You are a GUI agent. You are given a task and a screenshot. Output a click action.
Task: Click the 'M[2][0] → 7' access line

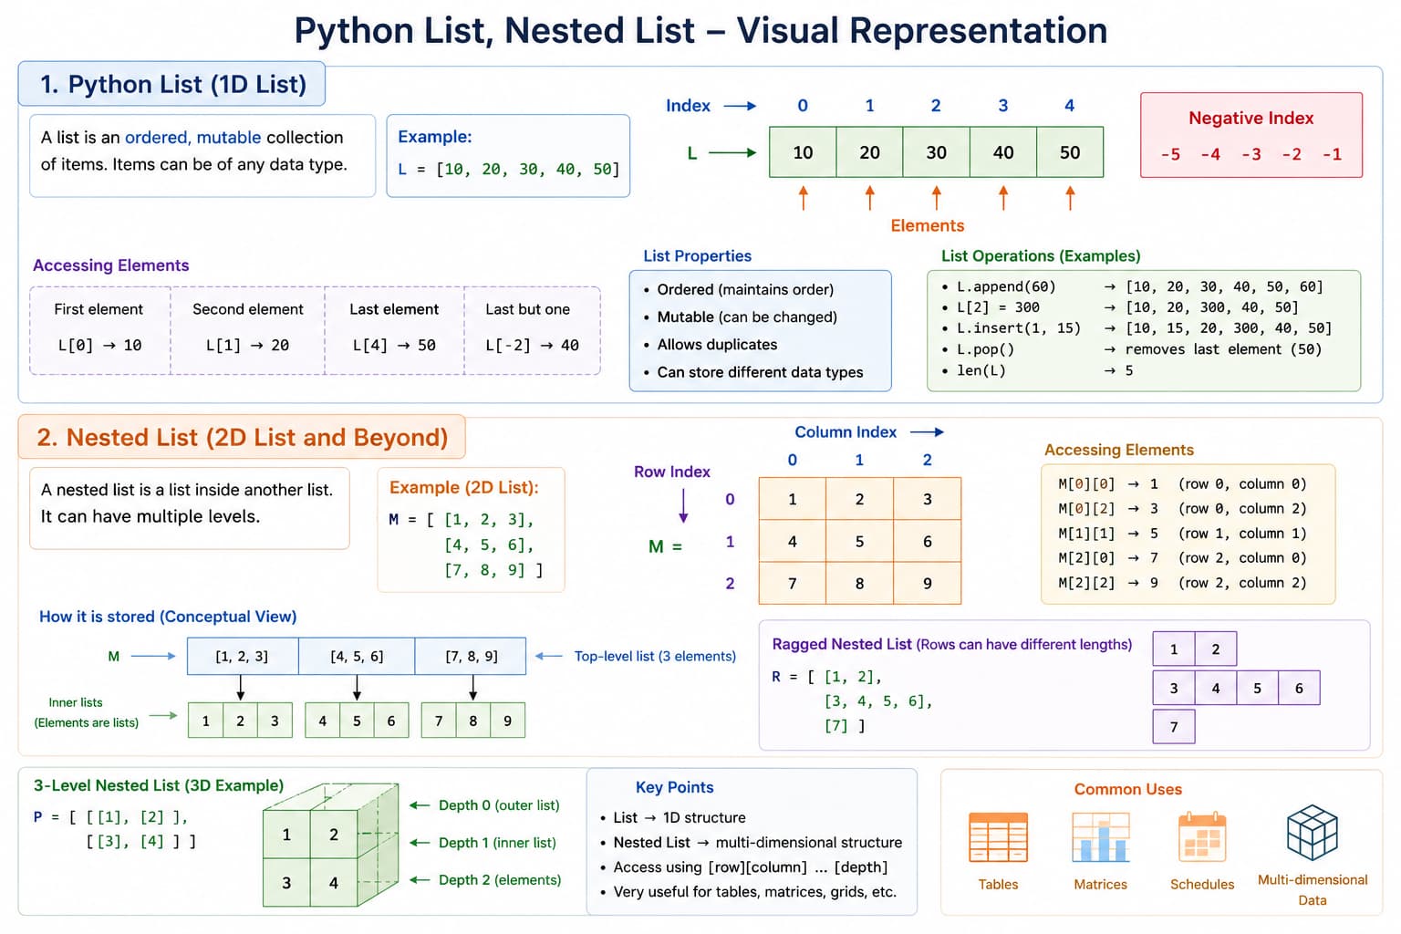[1182, 558]
